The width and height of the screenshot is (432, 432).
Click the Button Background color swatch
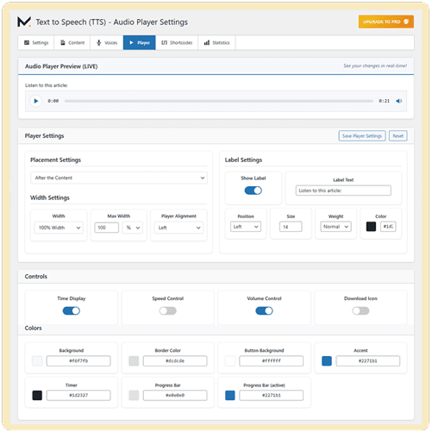coord(230,361)
